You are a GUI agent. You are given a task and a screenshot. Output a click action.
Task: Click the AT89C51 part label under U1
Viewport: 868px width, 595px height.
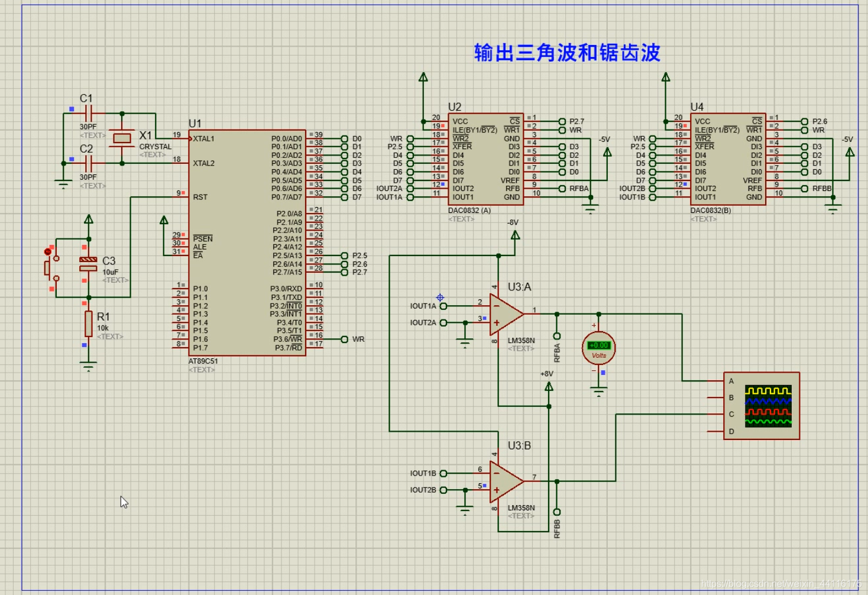click(203, 361)
